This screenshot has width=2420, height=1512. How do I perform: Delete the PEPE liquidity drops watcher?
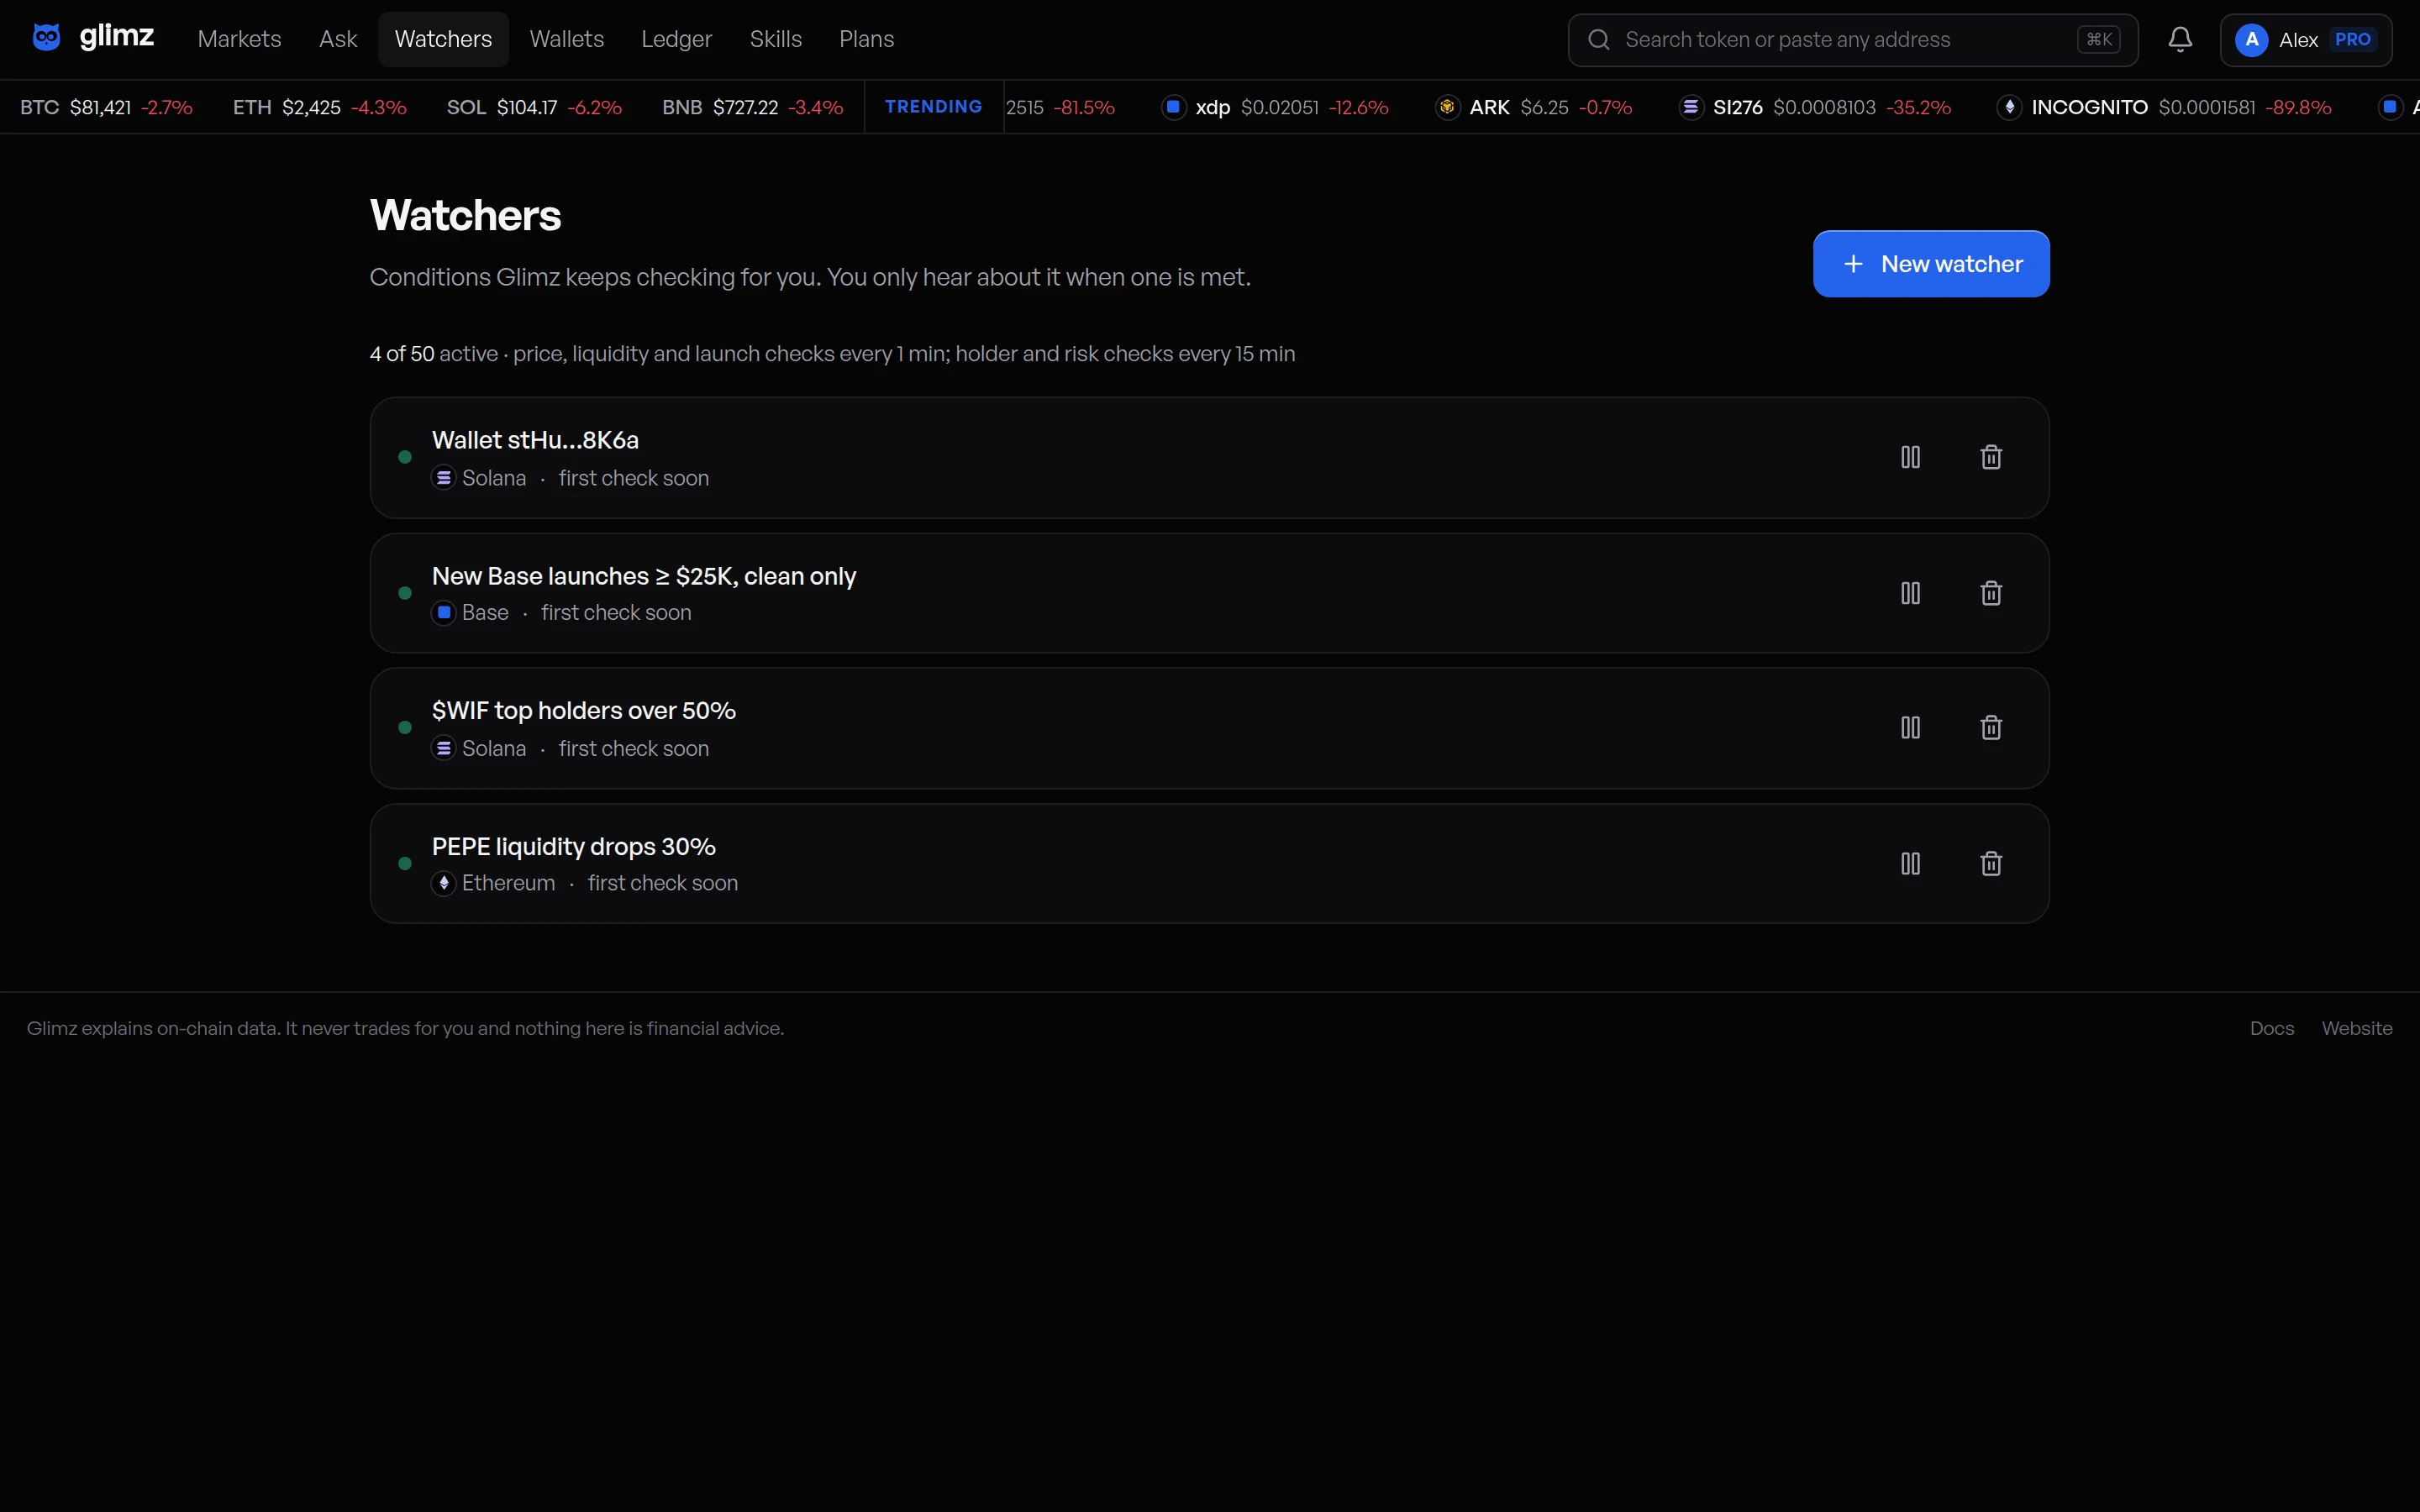(1991, 863)
